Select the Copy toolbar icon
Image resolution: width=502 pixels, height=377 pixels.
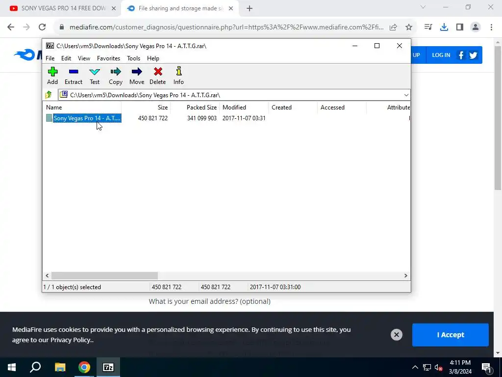[116, 76]
